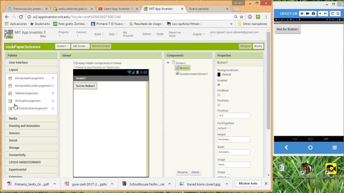Viewport: 344px width, 193px height.
Task: Click the zoom magnifier icon in the address bar
Action: 235,17
